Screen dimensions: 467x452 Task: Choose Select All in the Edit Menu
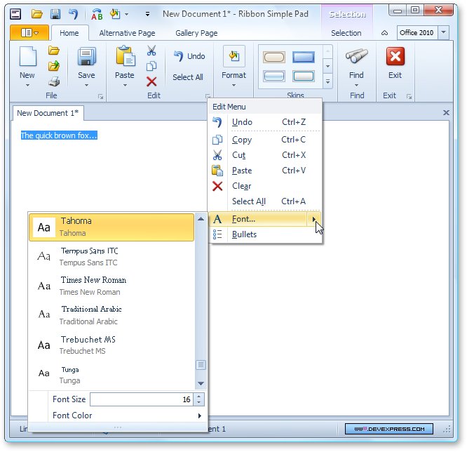tap(265, 201)
